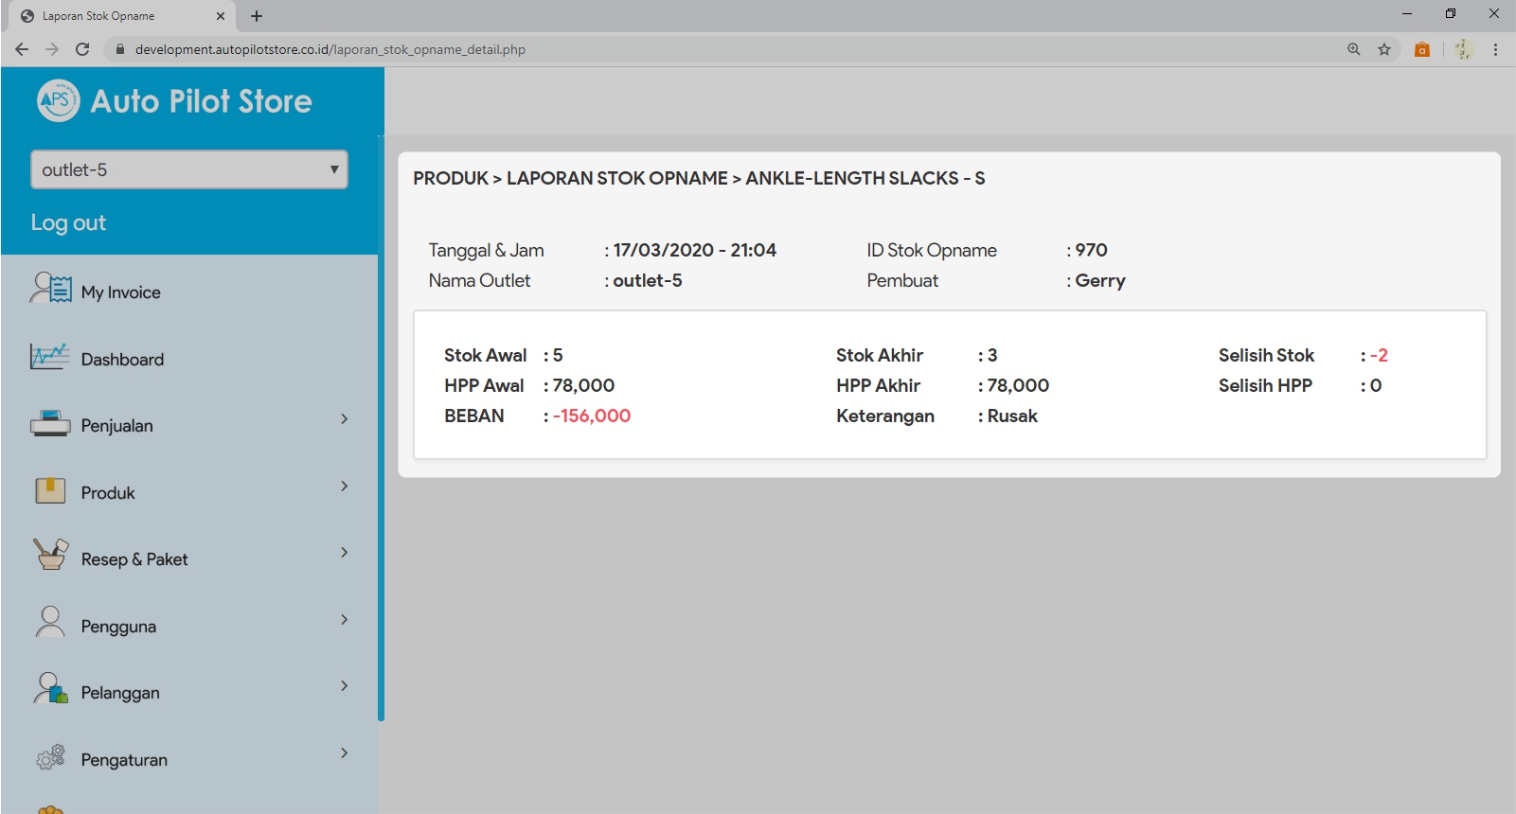
Task: Click the Pengaturan gears icon
Action: 50,757
